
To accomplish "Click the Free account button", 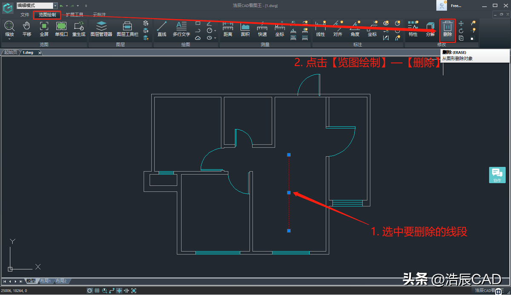I will pos(456,6).
